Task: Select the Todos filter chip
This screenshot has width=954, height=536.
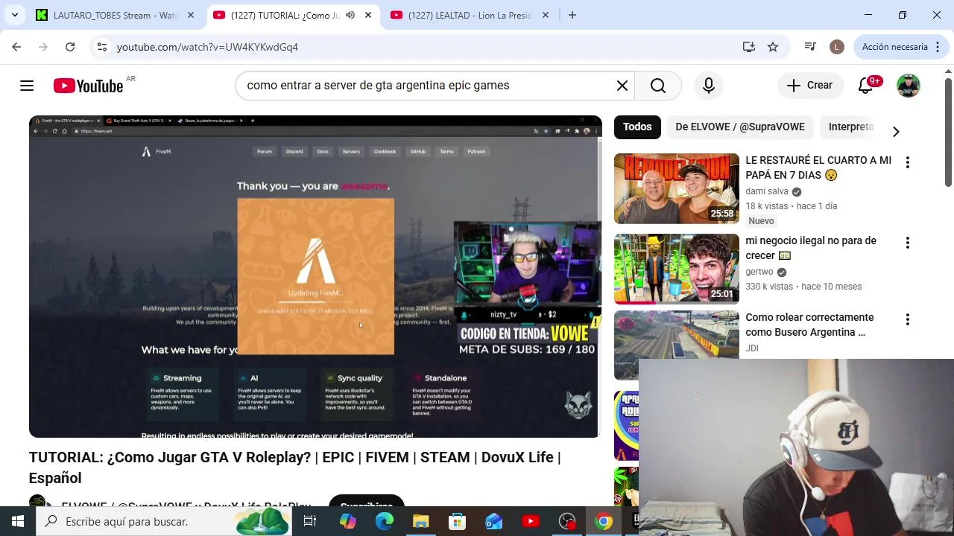Action: coord(637,127)
